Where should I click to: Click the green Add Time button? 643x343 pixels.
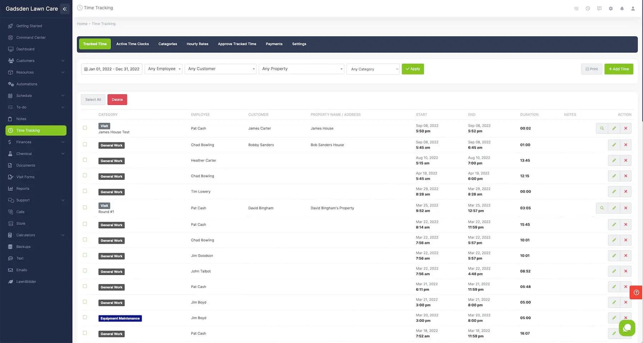(x=618, y=69)
